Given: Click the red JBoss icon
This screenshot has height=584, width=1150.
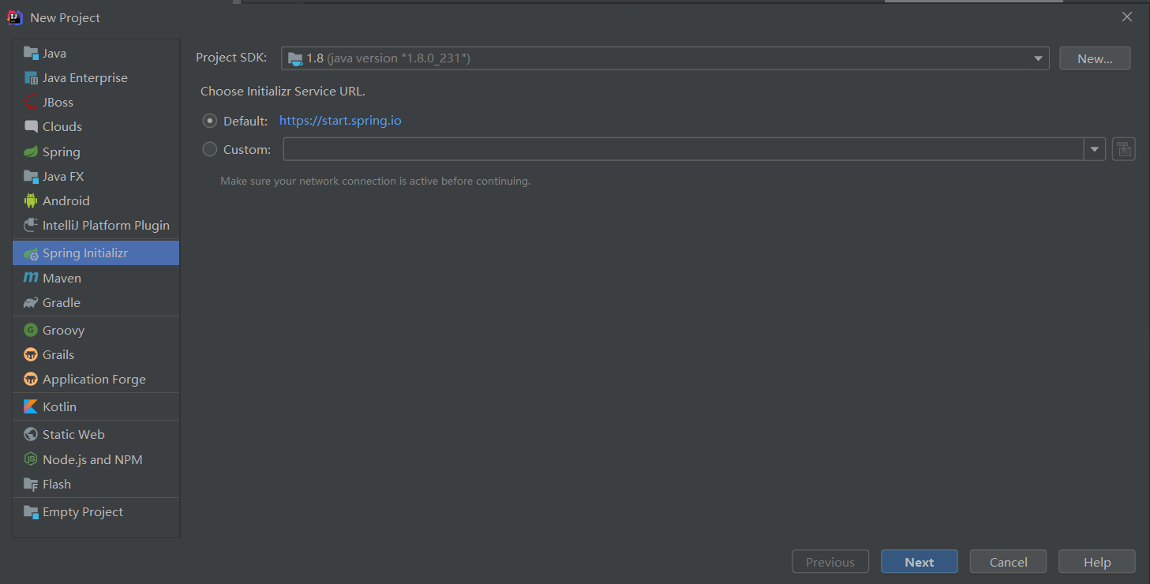Looking at the screenshot, I should [31, 102].
